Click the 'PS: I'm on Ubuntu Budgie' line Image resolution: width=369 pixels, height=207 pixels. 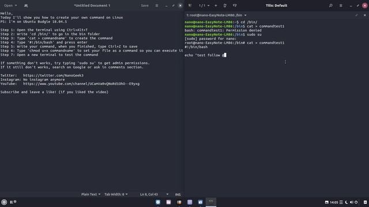click(x=33, y=22)
